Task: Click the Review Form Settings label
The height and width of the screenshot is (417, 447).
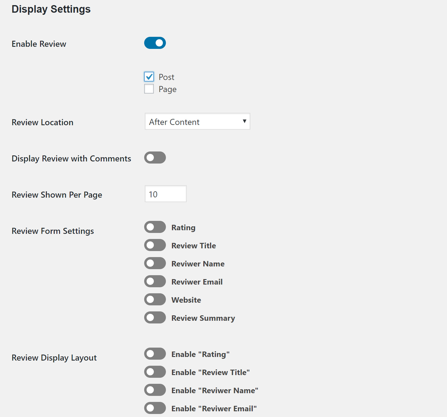Action: pyautogui.click(x=53, y=231)
